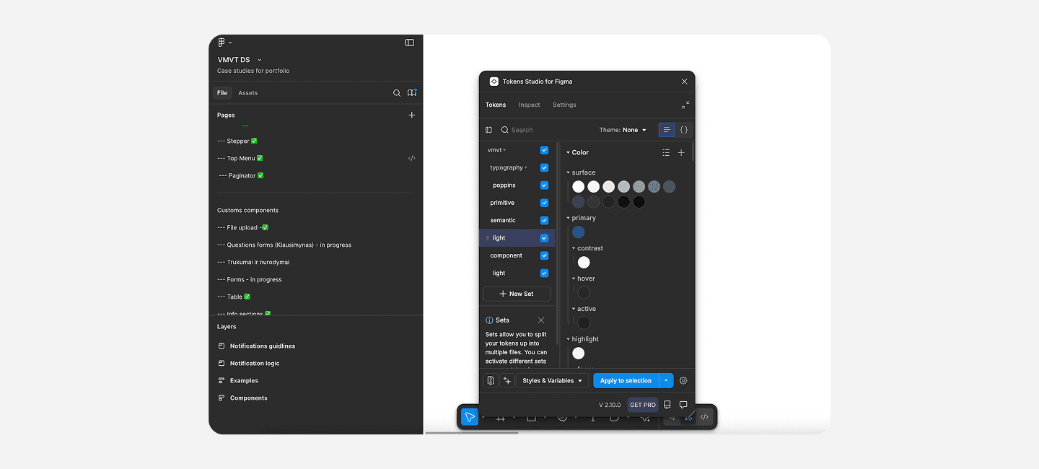This screenshot has height=469, width=1039.
Task: Open plugin settings gear icon
Action: 683,380
